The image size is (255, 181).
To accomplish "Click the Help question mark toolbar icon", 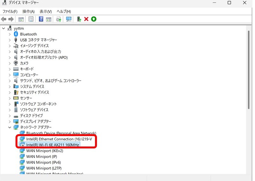I will (41, 19).
